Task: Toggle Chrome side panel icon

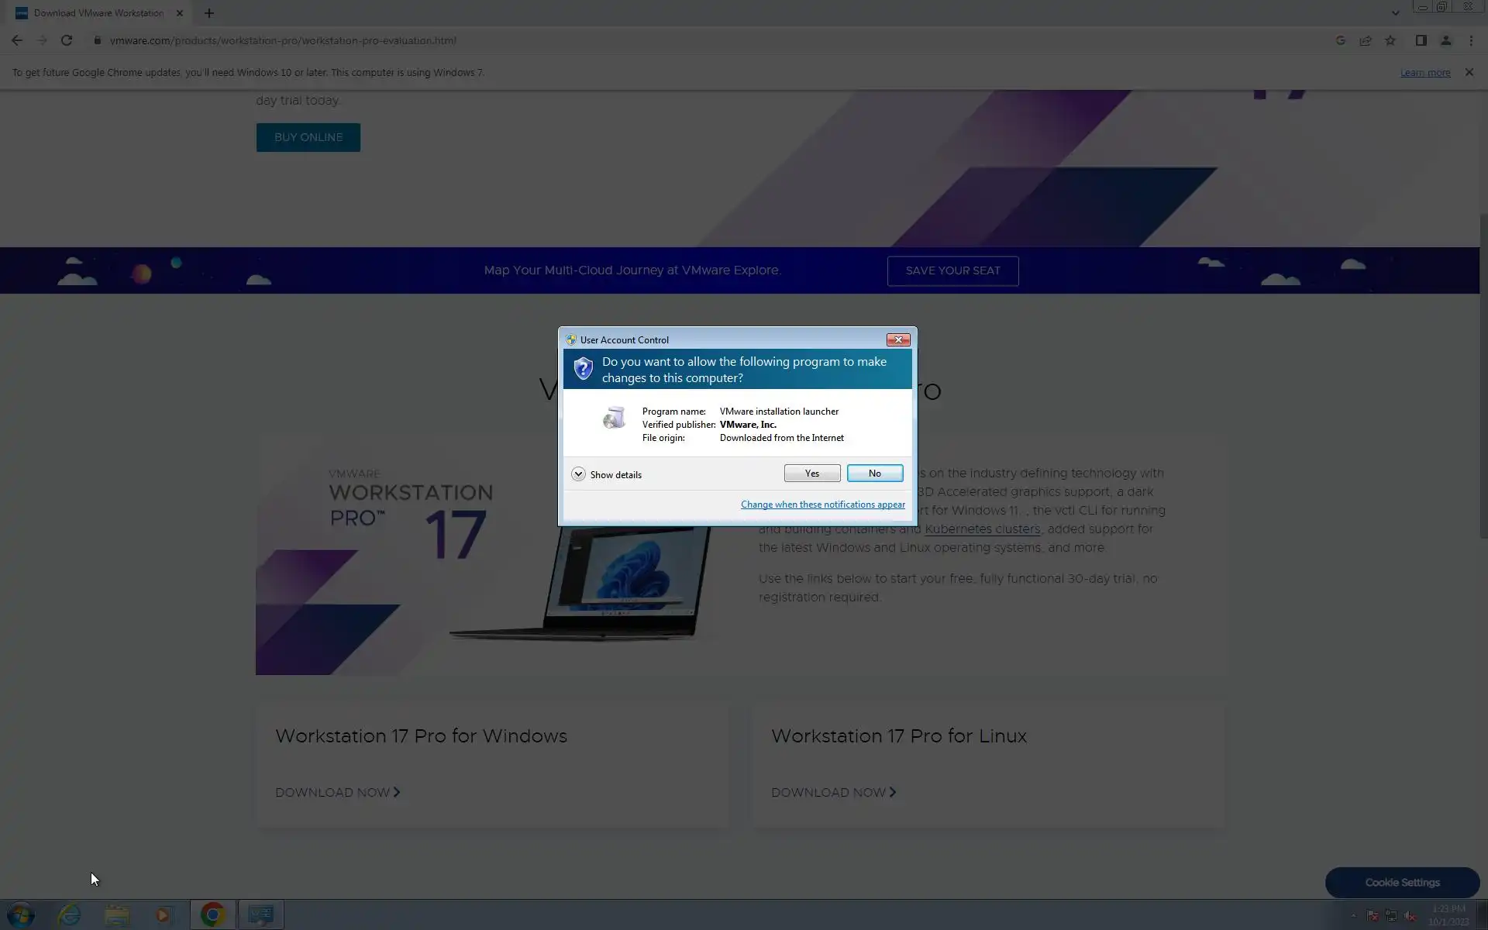Action: click(1421, 40)
